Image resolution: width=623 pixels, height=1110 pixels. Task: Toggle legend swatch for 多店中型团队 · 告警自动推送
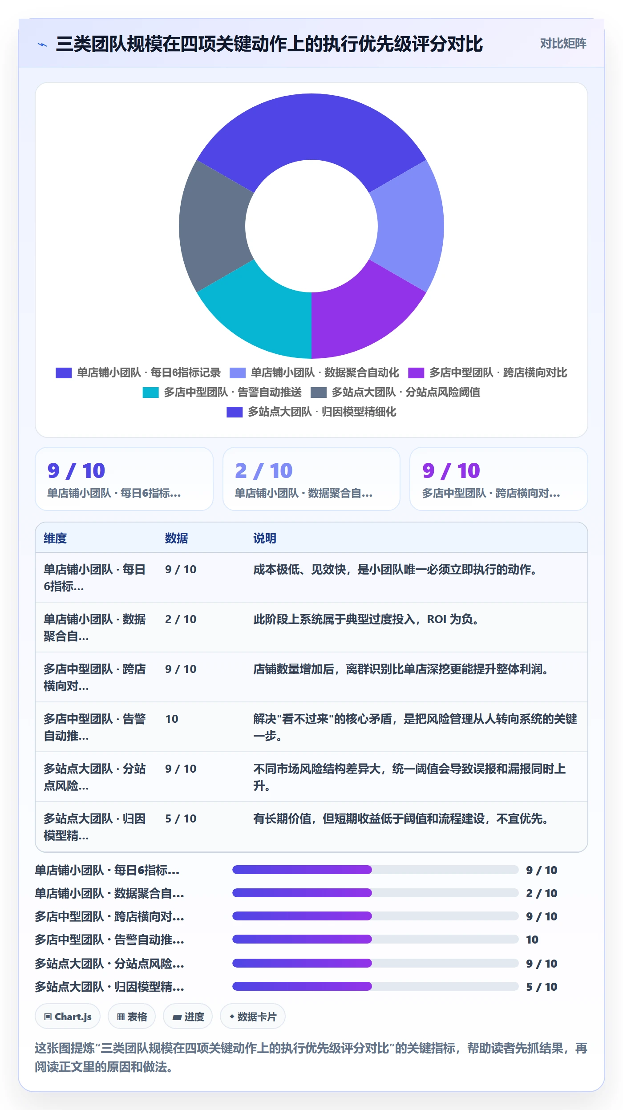click(150, 393)
